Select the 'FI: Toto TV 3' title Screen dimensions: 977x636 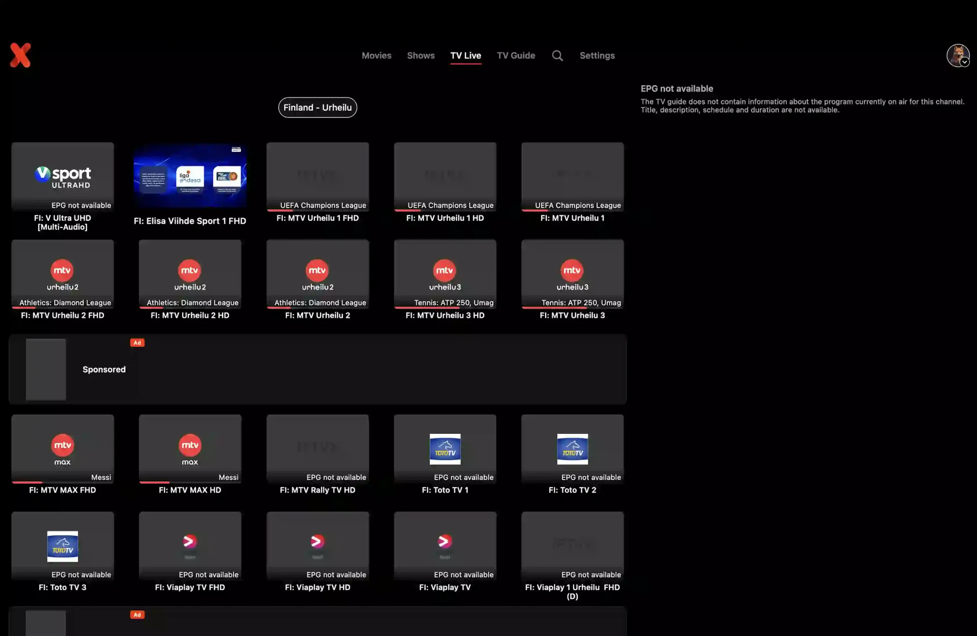(62, 587)
